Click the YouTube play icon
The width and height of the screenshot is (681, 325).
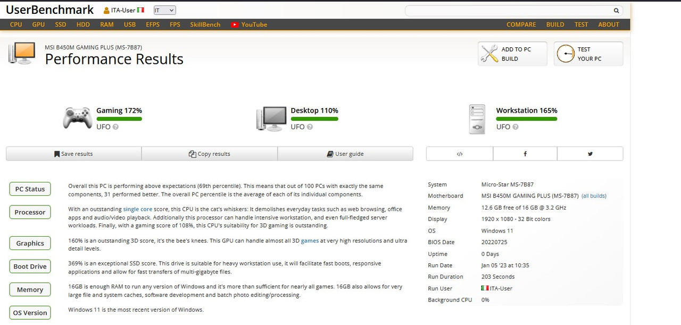[x=235, y=24]
